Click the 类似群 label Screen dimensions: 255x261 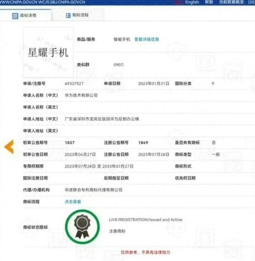pyautogui.click(x=83, y=65)
